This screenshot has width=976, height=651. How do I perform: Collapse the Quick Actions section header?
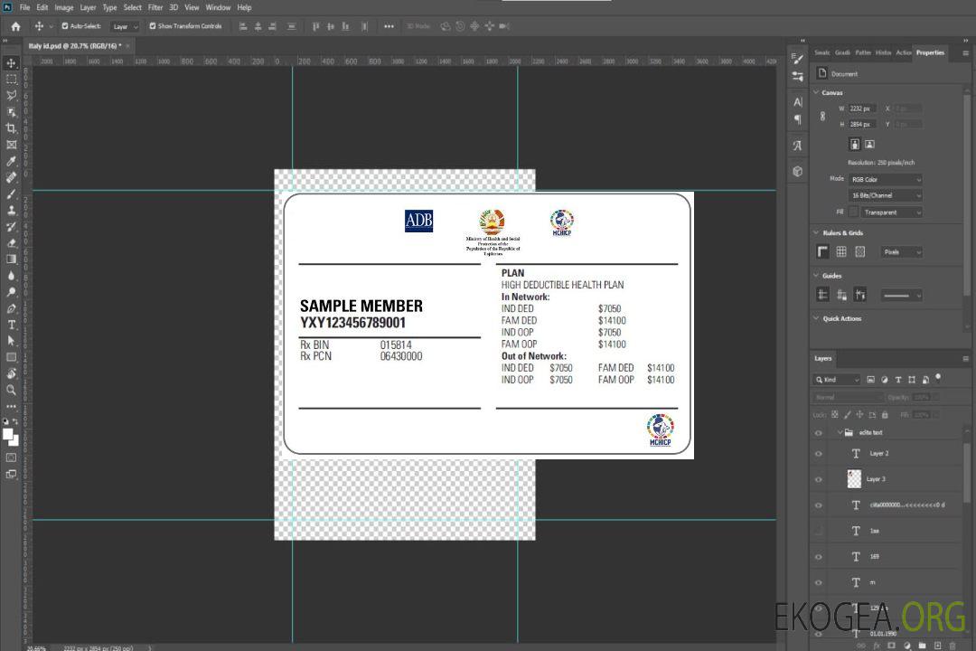[x=817, y=318]
